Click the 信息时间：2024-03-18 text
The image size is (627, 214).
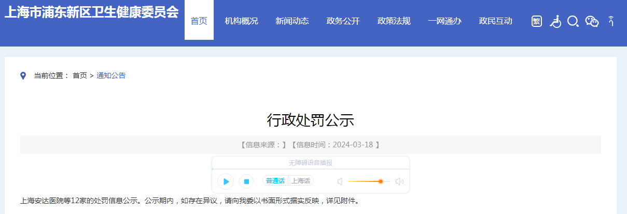tap(335, 145)
